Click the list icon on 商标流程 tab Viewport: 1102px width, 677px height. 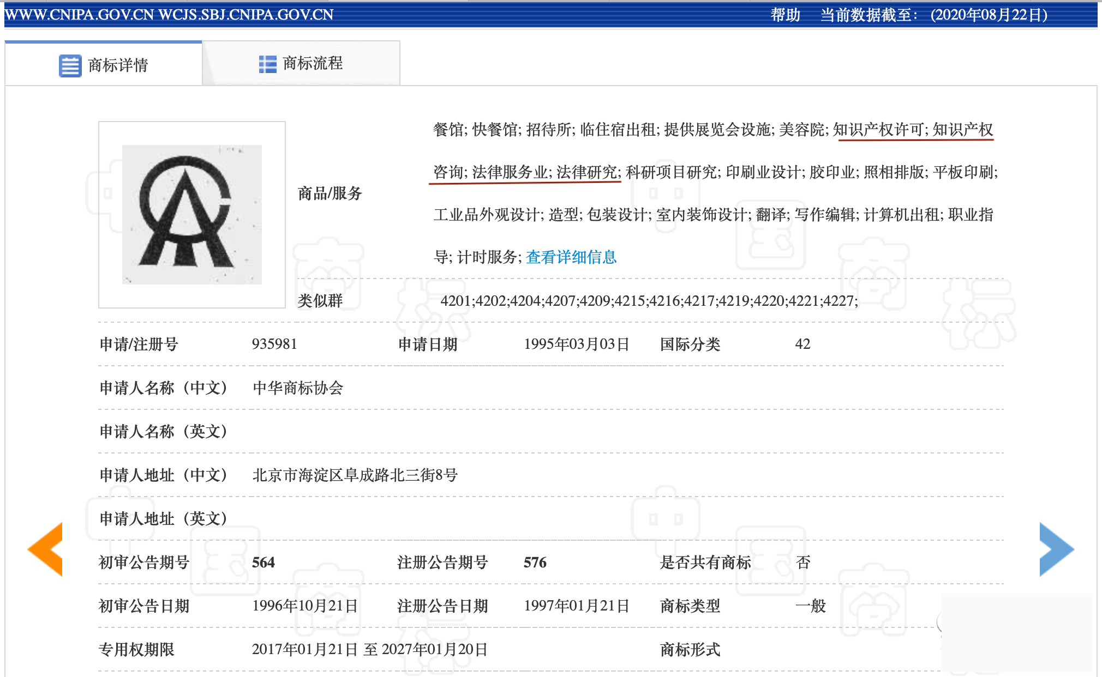(x=267, y=63)
